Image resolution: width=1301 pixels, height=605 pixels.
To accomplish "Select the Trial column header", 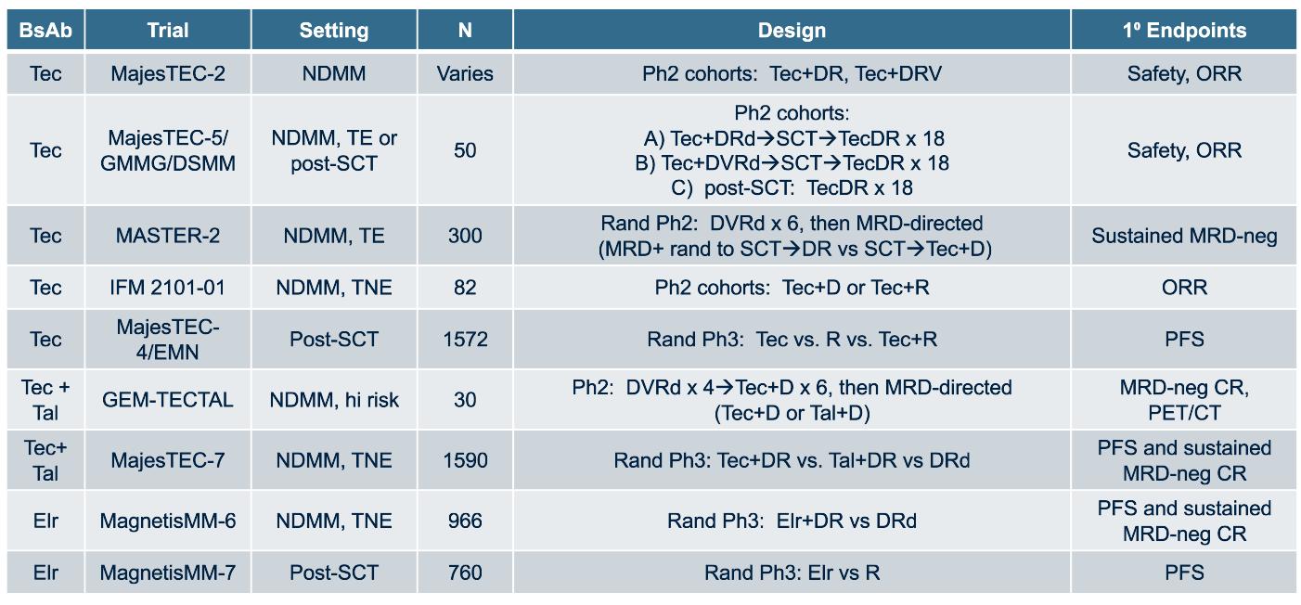I will point(167,31).
